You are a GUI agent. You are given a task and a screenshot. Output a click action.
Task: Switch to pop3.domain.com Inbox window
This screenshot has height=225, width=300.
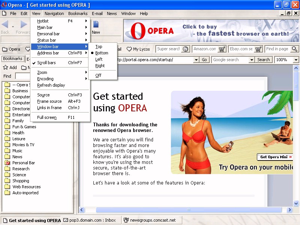click(91, 220)
